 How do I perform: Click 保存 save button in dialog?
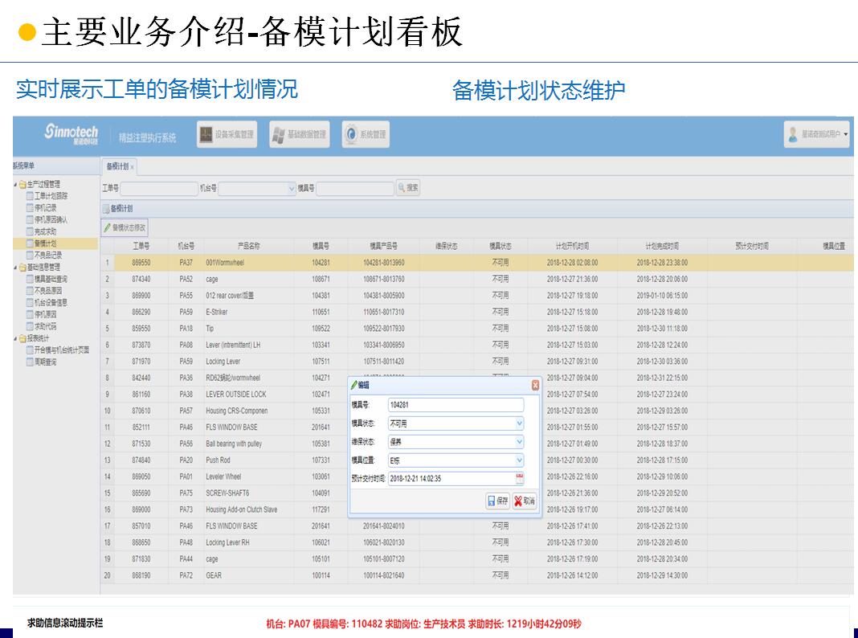(x=498, y=501)
